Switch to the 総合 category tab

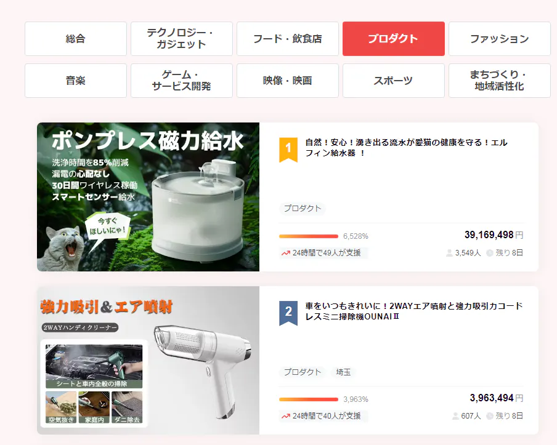pyautogui.click(x=76, y=39)
